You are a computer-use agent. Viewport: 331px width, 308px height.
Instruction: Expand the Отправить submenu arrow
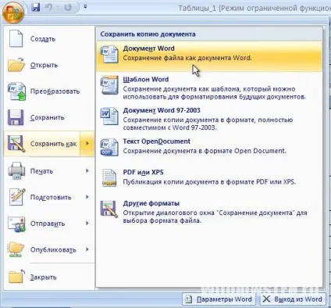coord(87,224)
